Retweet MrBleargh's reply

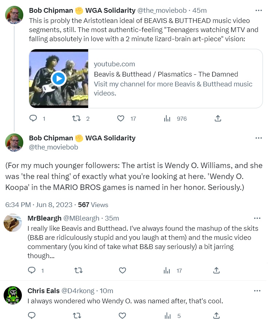coord(77,271)
